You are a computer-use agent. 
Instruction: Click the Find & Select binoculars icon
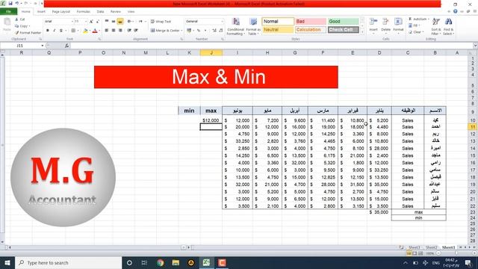448,22
